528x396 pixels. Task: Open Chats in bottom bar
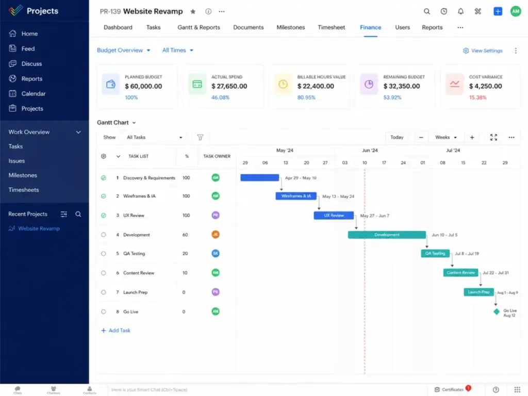tap(18, 390)
